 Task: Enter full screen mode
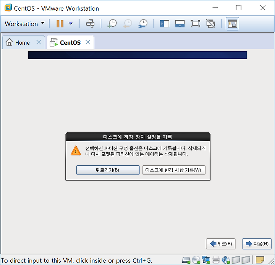tap(195, 24)
